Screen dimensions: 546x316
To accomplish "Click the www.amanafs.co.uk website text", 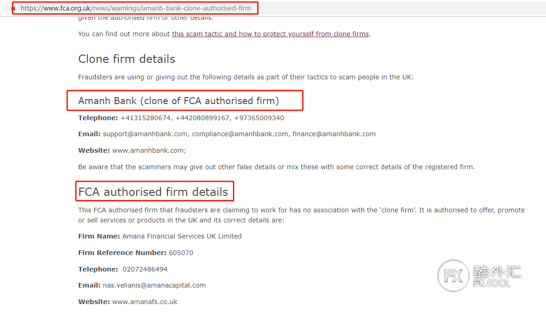I will point(144,302).
